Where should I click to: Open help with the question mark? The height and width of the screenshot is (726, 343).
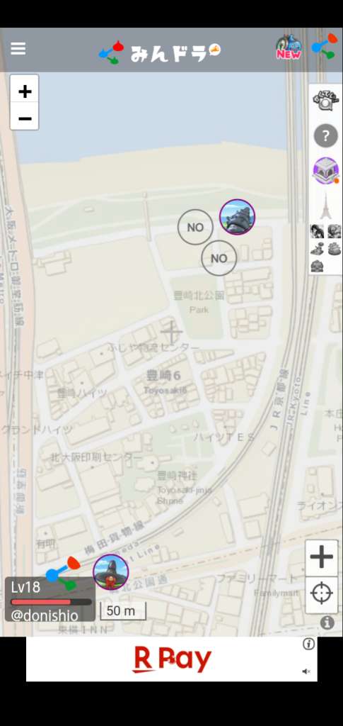326,136
